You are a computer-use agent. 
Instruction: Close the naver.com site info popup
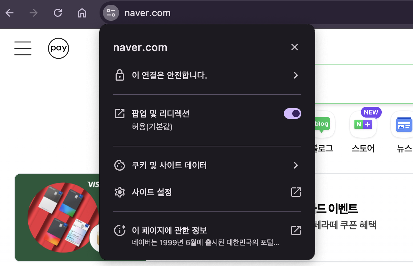[295, 47]
